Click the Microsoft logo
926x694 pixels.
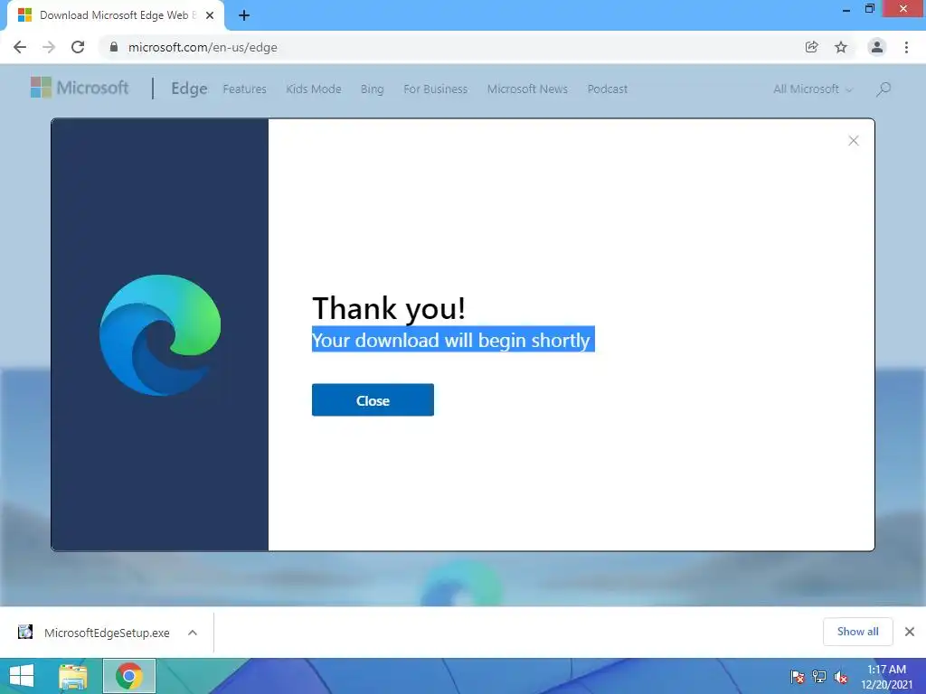tap(80, 88)
